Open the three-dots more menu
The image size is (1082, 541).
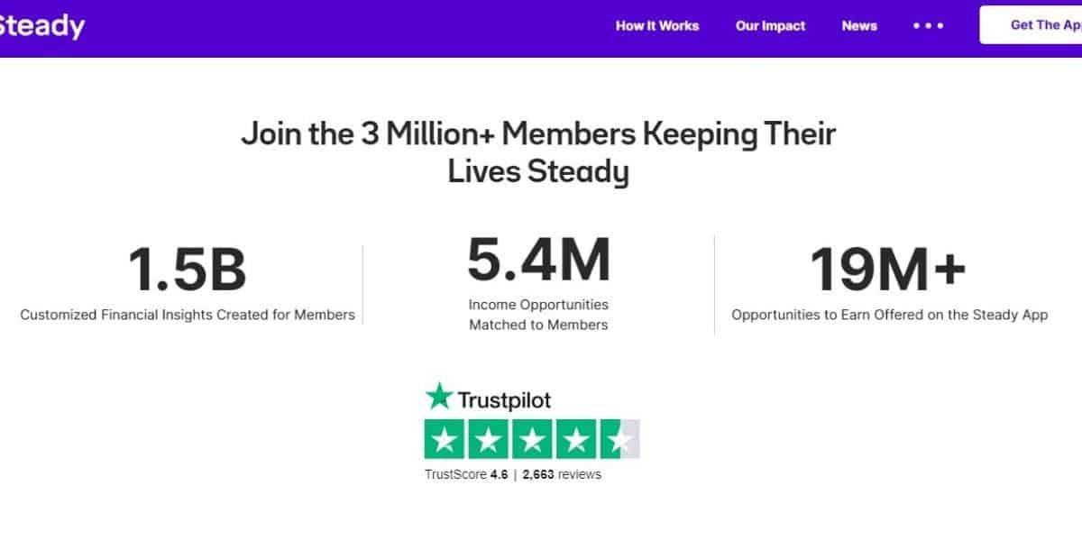(x=928, y=25)
